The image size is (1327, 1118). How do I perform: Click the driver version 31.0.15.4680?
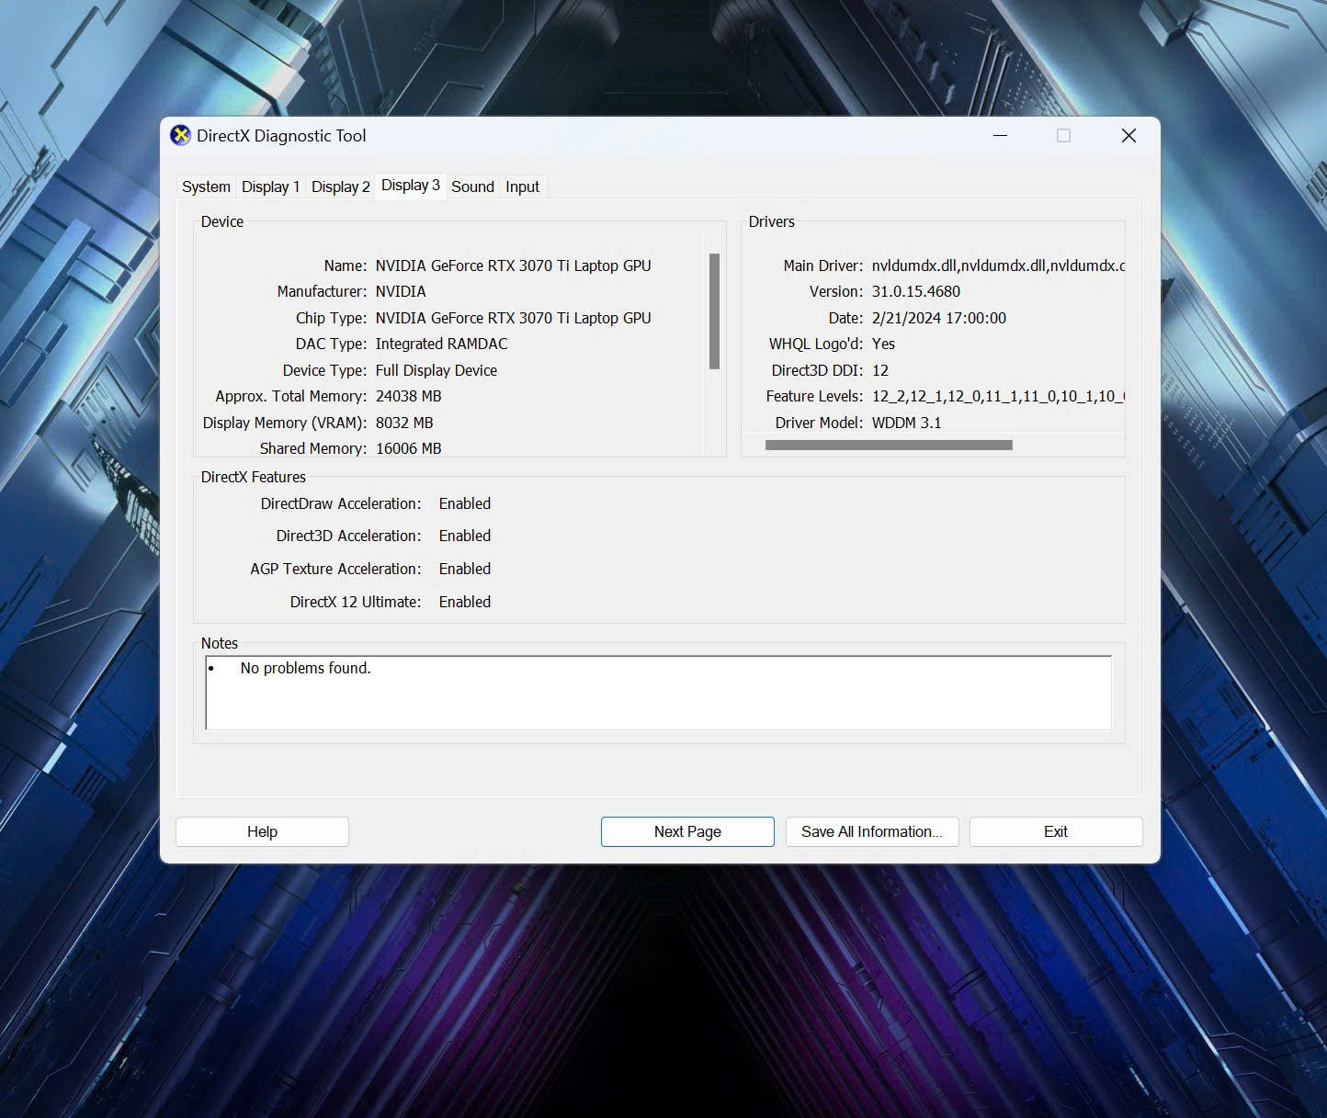[916, 291]
